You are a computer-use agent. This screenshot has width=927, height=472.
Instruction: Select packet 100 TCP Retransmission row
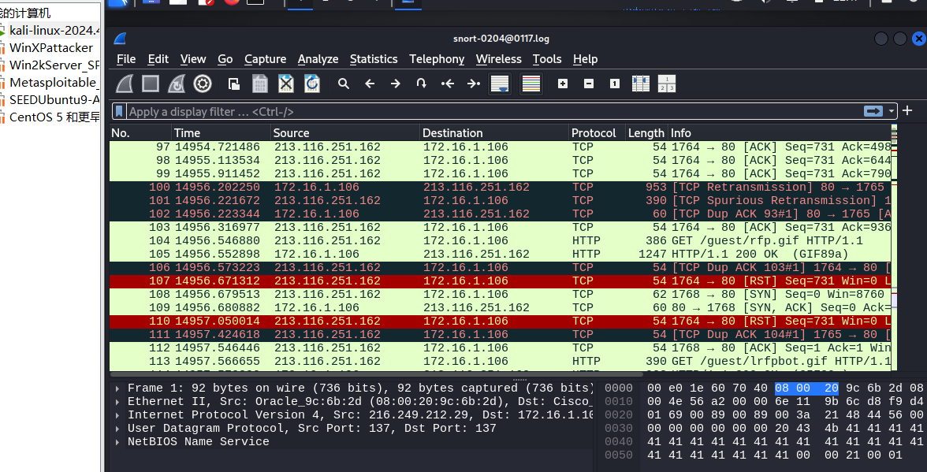click(500, 188)
